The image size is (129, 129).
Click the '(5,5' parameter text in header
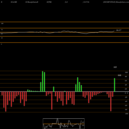point(66,2)
